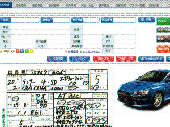Screen dimensions: 170x127
Task: Mark favorite with the yellow tag
Action: point(32,51)
